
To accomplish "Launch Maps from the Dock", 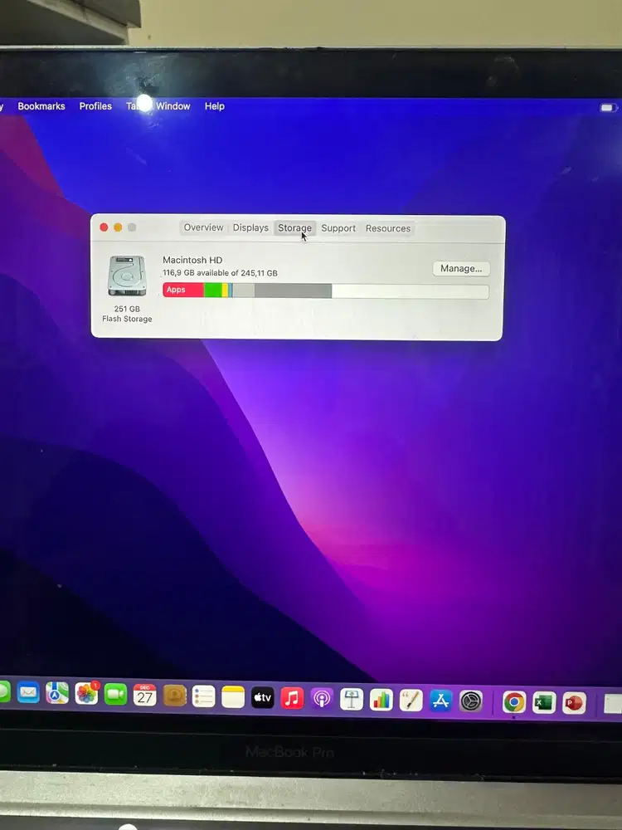I will pos(57,693).
